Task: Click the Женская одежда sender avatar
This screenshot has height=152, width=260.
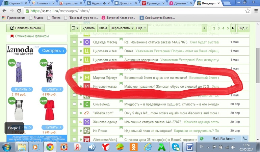Action: click(x=87, y=122)
